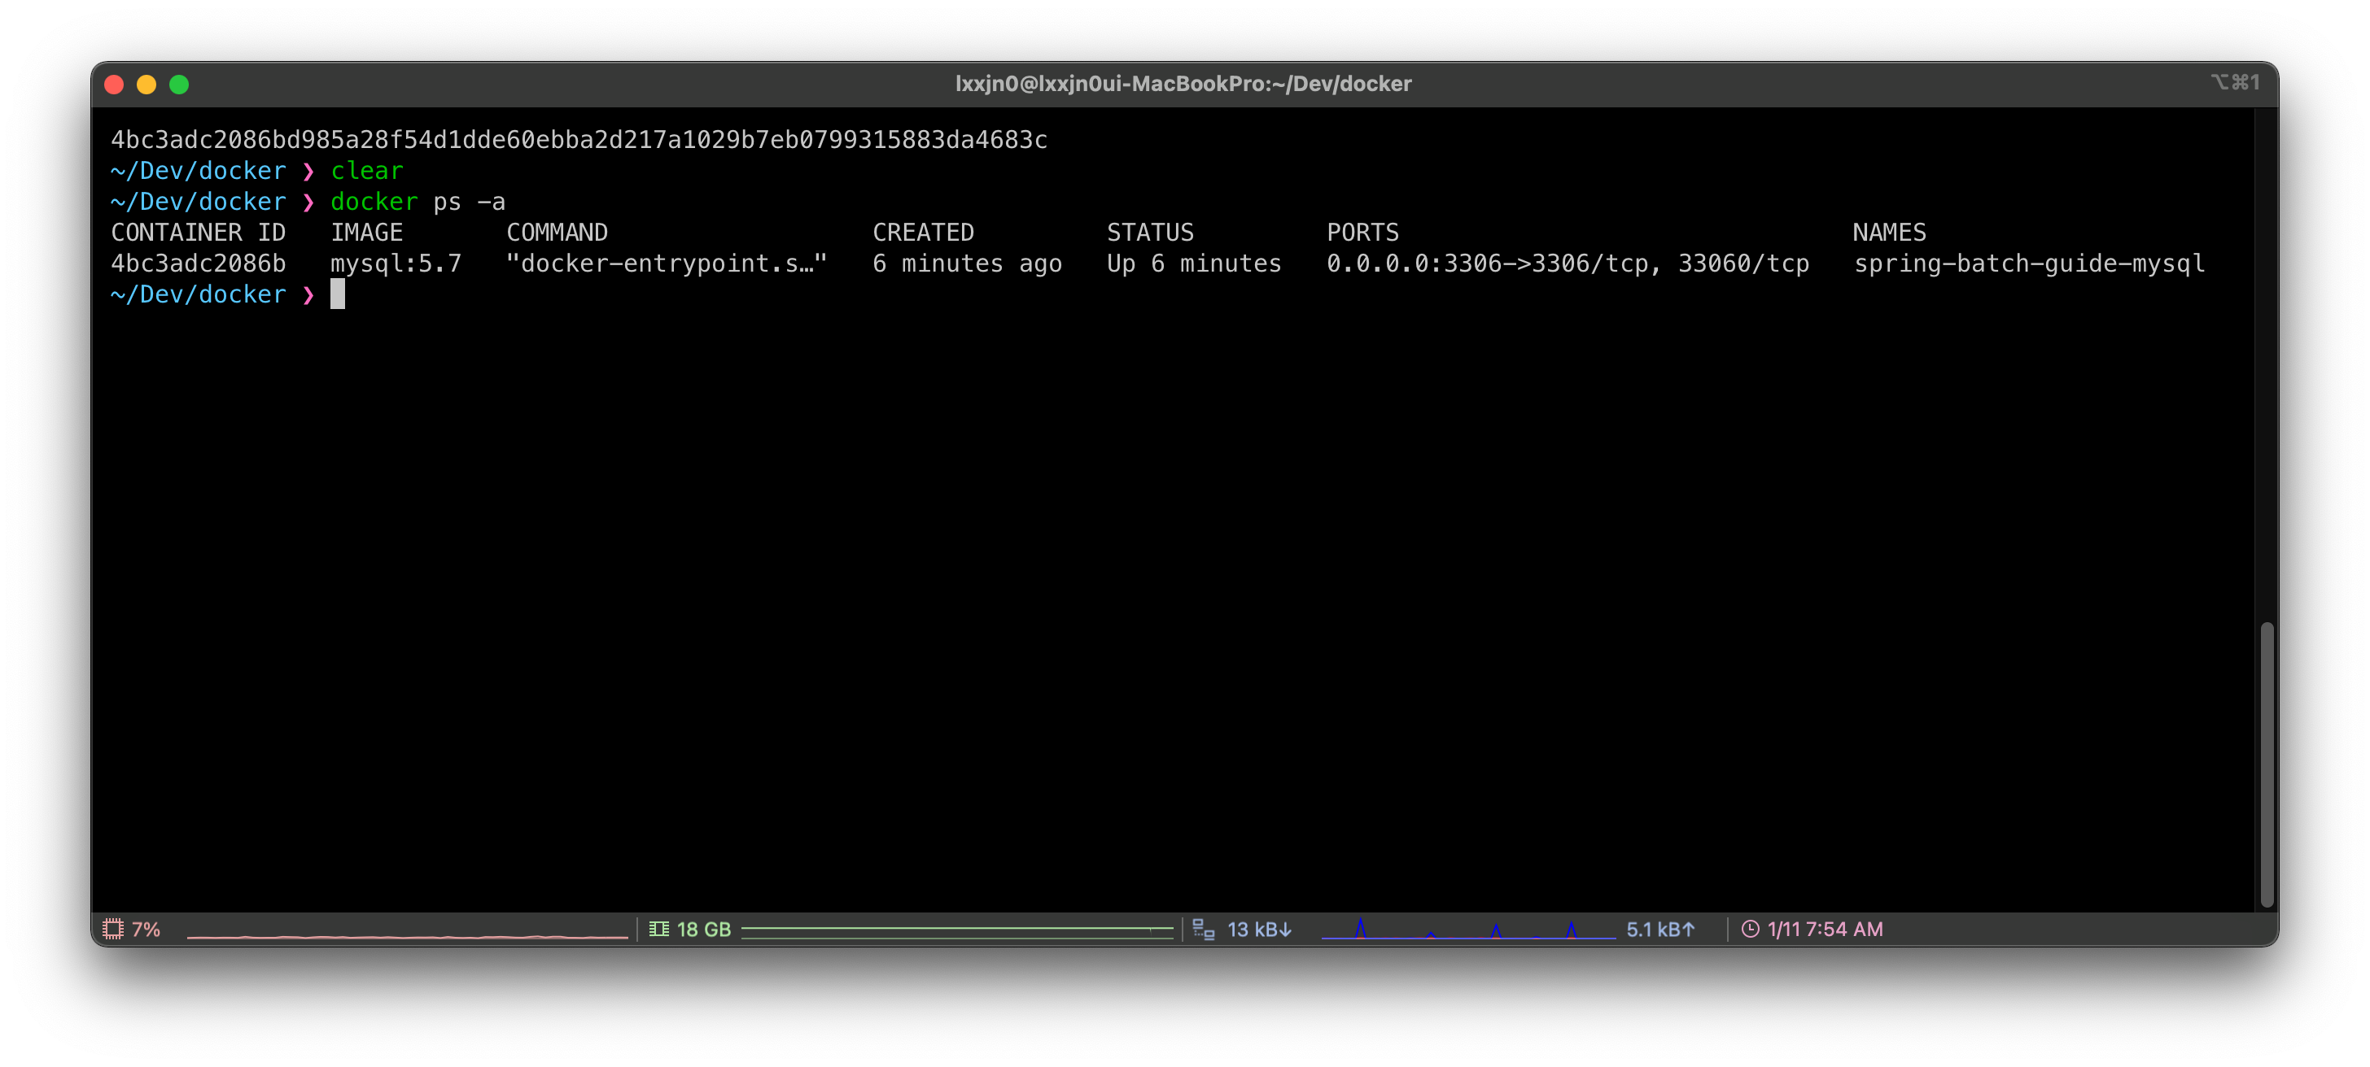Click the image name 'mysql:5.7'
The width and height of the screenshot is (2370, 1067).
[x=396, y=263]
